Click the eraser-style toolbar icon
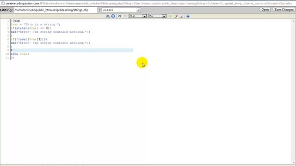 pyautogui.click(x=181, y=16)
